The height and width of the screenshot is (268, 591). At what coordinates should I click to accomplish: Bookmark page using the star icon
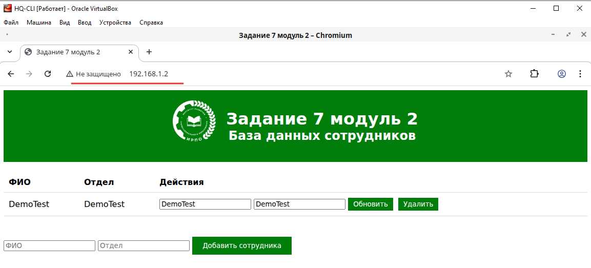coord(508,74)
